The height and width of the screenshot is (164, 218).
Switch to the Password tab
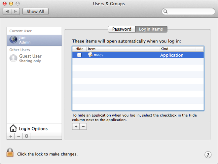click(122, 29)
